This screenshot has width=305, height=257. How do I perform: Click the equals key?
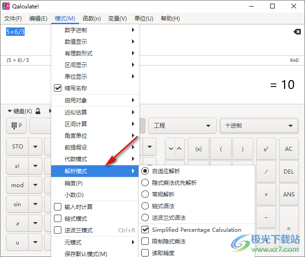click(289, 229)
